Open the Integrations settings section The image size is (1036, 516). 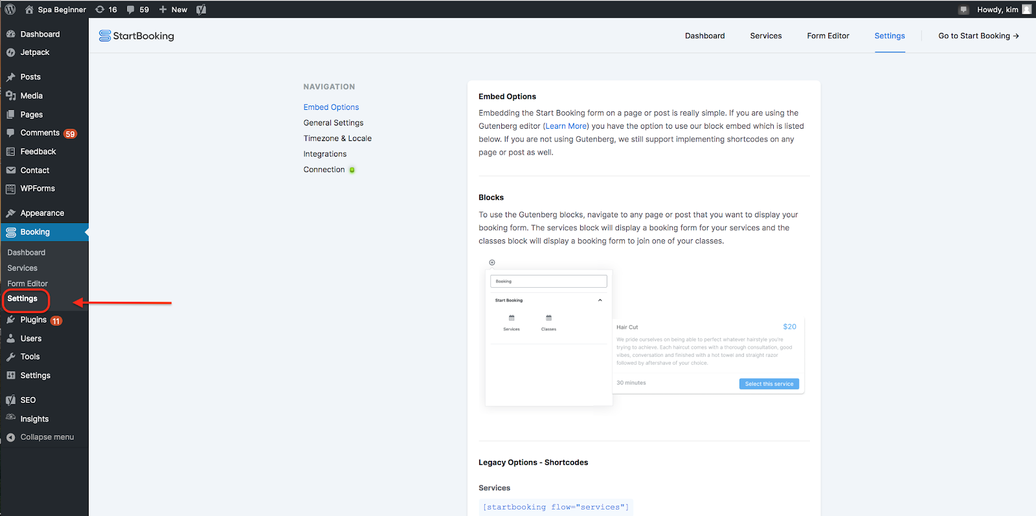point(325,154)
